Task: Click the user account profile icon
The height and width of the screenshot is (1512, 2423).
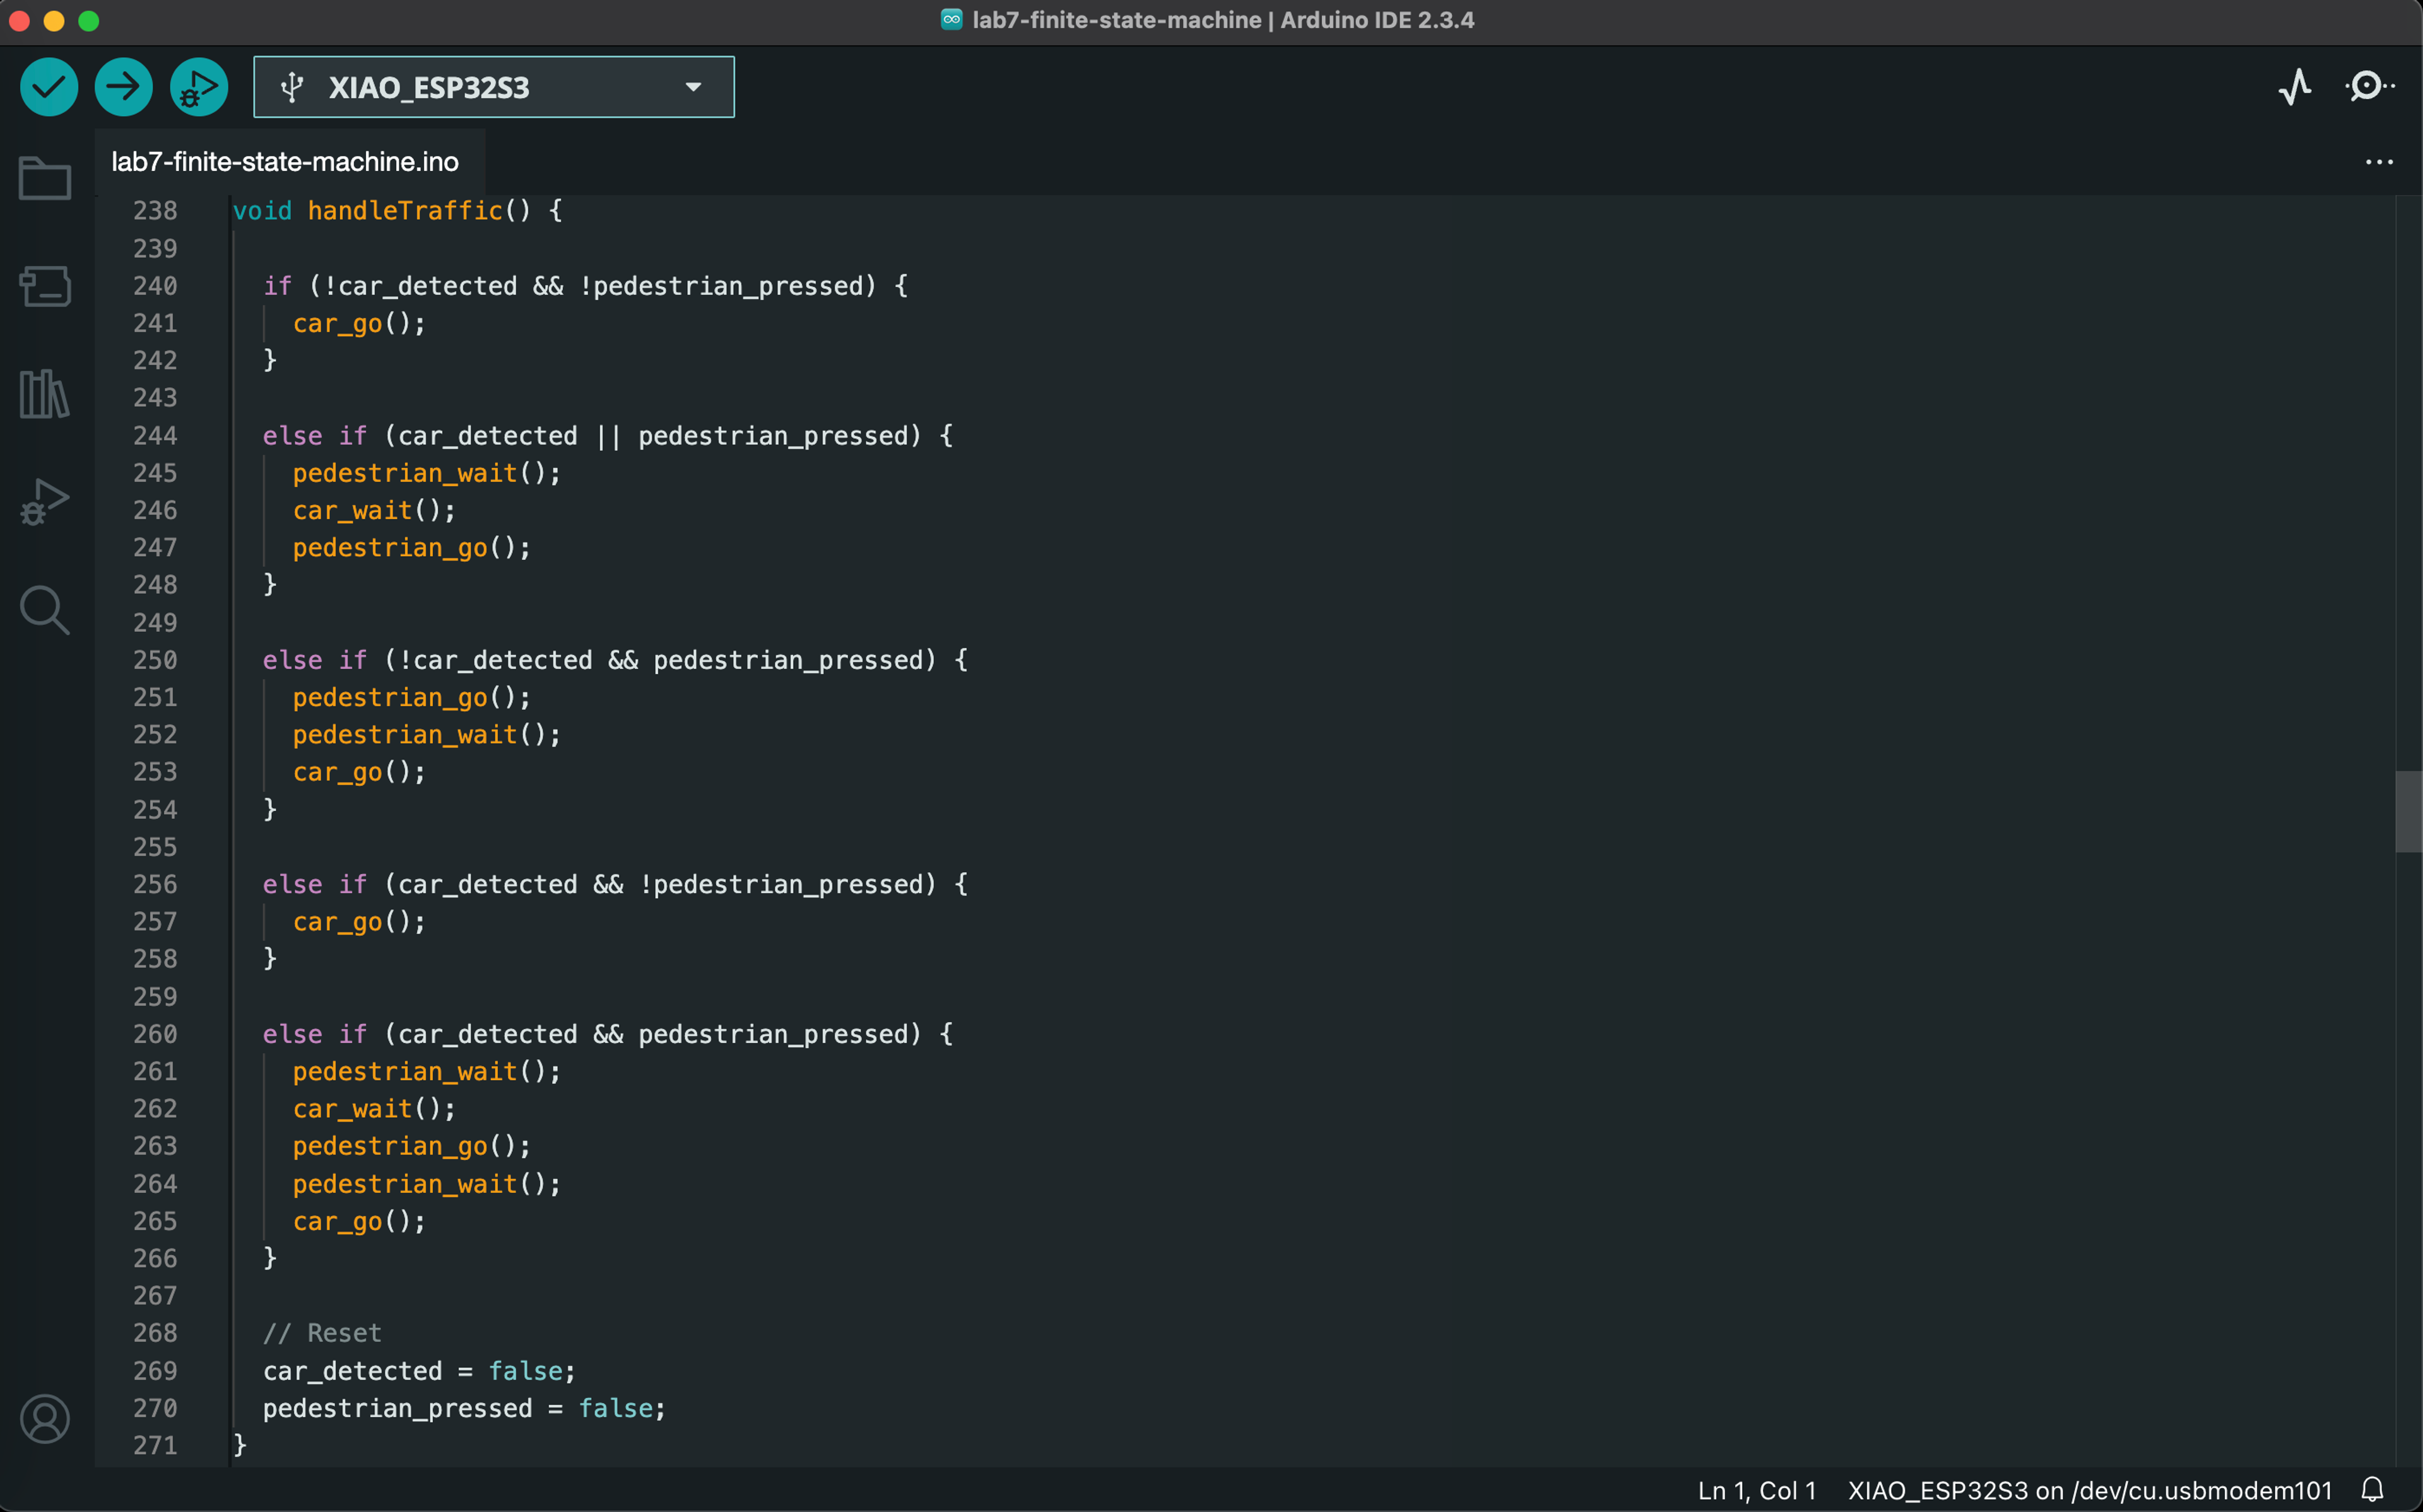Action: (45, 1418)
